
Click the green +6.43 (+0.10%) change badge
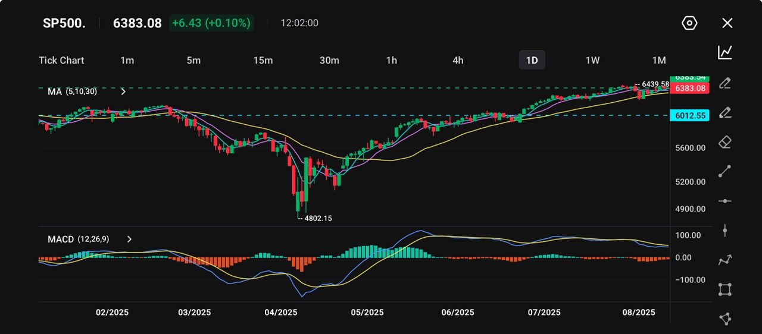click(211, 23)
